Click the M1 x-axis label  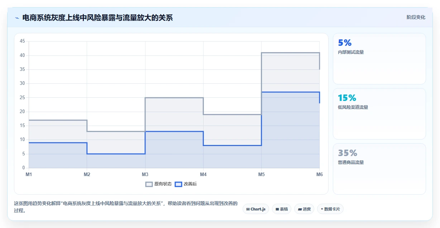29,174
